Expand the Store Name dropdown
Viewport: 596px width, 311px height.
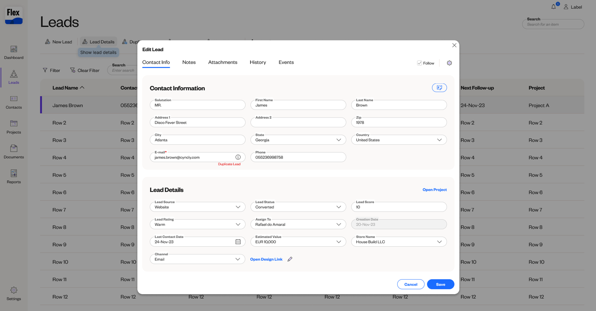(x=440, y=242)
